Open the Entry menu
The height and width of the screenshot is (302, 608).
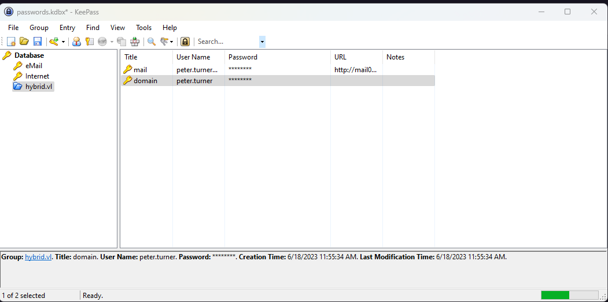coord(68,28)
